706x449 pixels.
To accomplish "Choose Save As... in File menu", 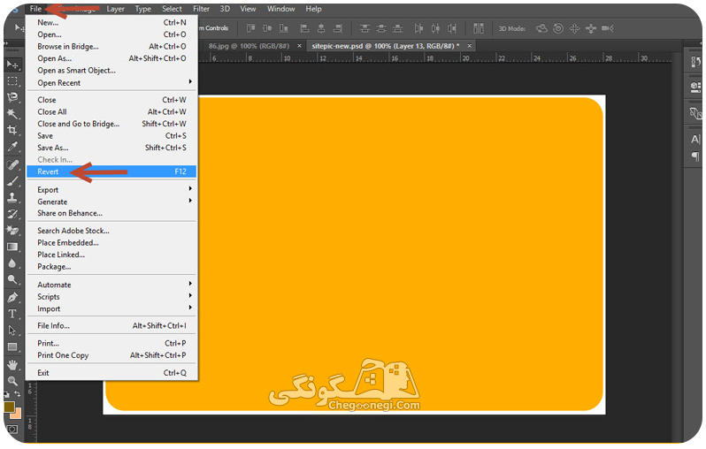I will click(111, 148).
